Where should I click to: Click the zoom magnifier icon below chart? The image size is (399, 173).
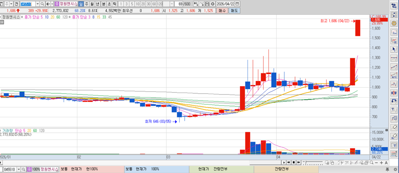[x=372, y=162]
